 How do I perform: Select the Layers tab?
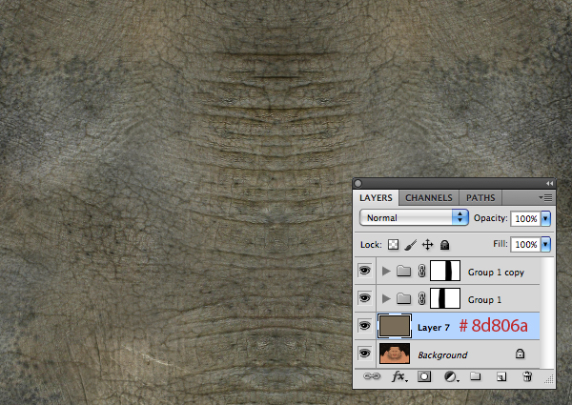point(376,197)
